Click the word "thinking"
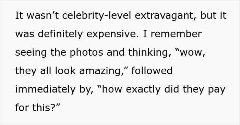The image size is (240, 125). tap(149, 53)
